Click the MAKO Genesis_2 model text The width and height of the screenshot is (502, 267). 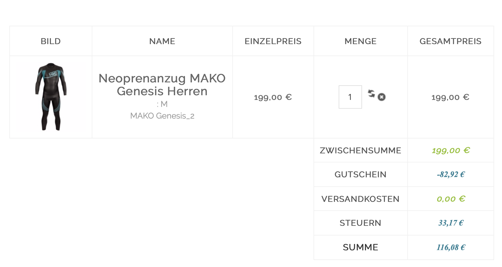click(x=162, y=116)
